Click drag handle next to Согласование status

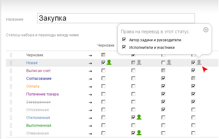[11, 79]
